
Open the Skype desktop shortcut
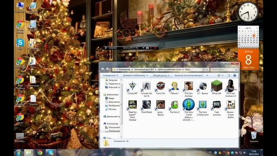pyautogui.click(x=20, y=44)
